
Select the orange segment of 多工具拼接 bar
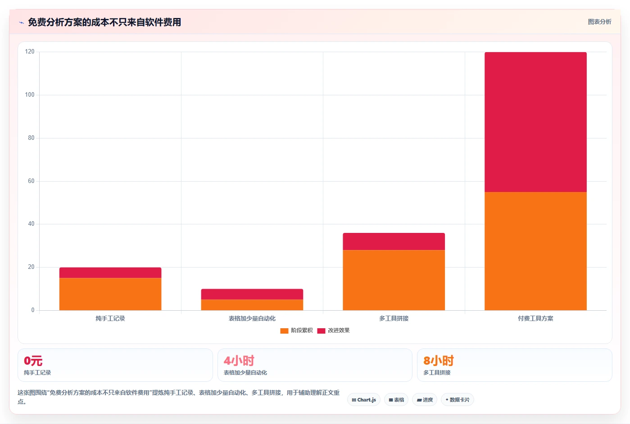coord(394,280)
